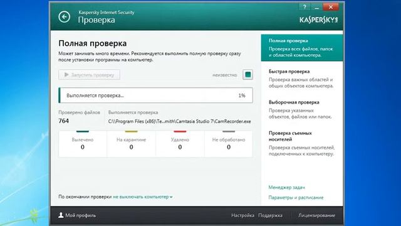Screen dimensions: 401x226
Task: Open the Лицензирование link
Action: pos(316,215)
